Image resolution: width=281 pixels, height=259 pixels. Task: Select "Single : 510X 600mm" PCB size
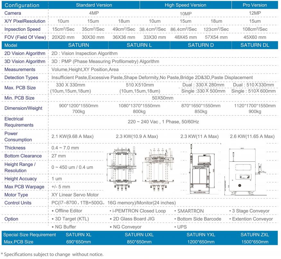click(x=253, y=91)
